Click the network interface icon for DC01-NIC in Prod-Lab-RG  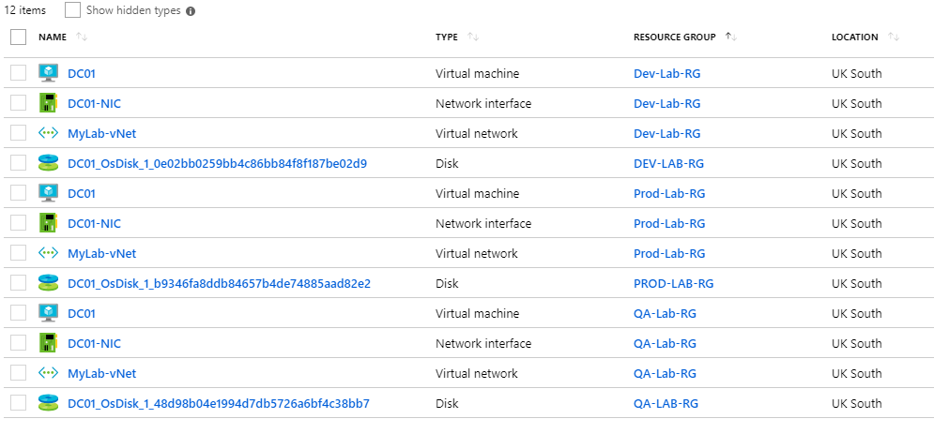coord(48,223)
